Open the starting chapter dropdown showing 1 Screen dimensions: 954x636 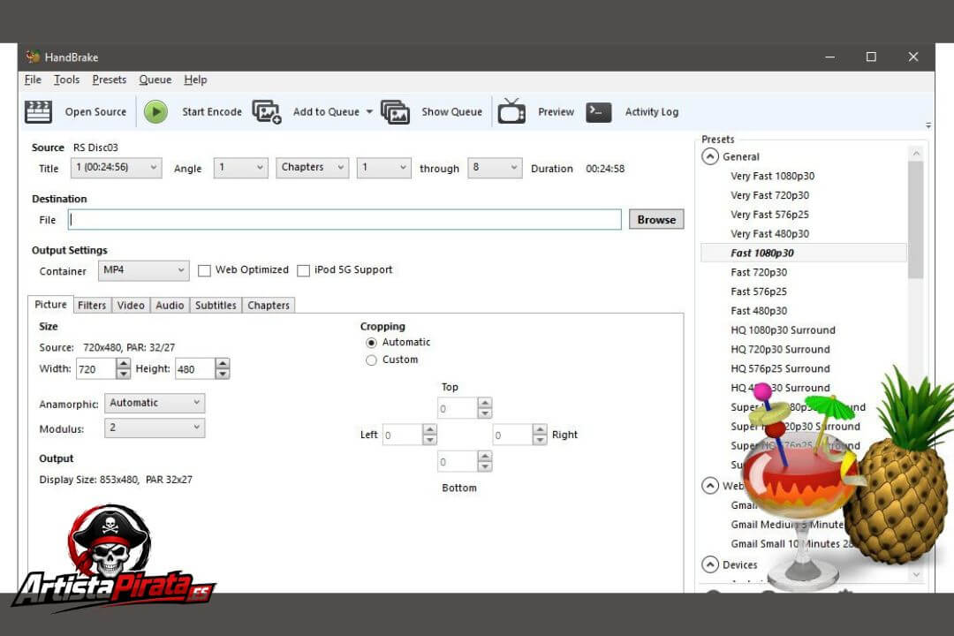[384, 167]
